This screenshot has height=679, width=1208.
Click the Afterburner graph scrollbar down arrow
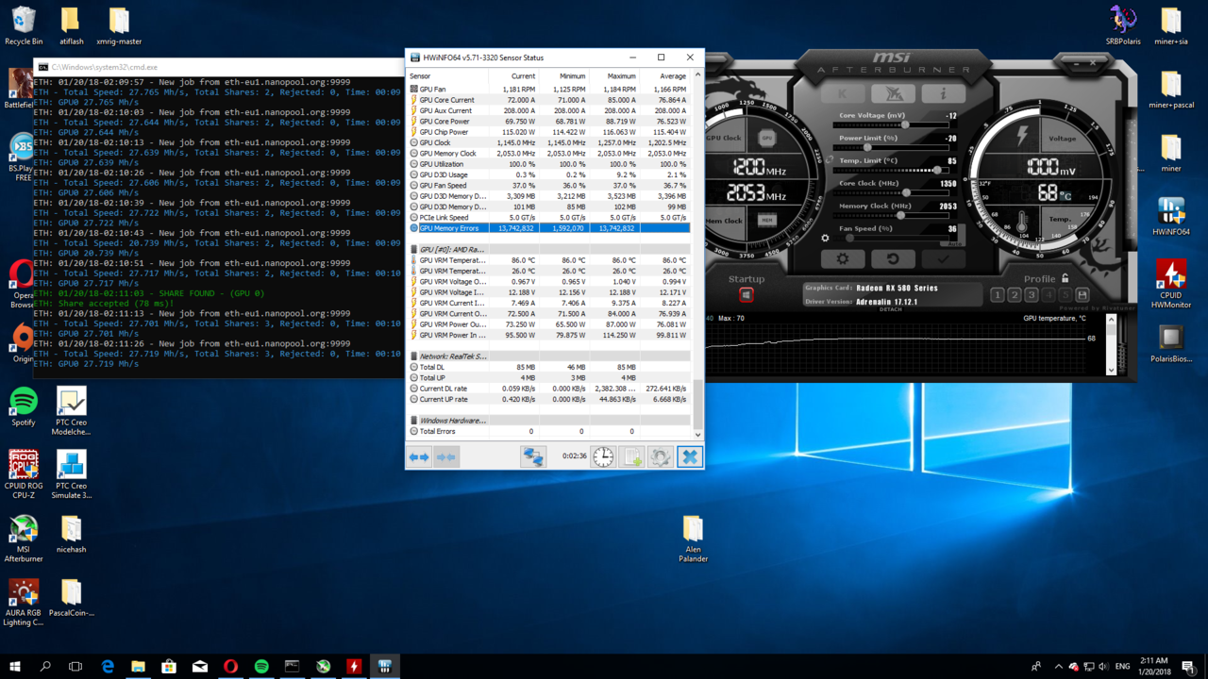1111,370
